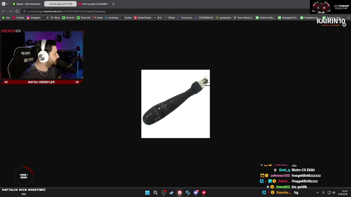The height and width of the screenshot is (197, 351).
Task: Click the microphone icon in system tray
Action: point(323,193)
